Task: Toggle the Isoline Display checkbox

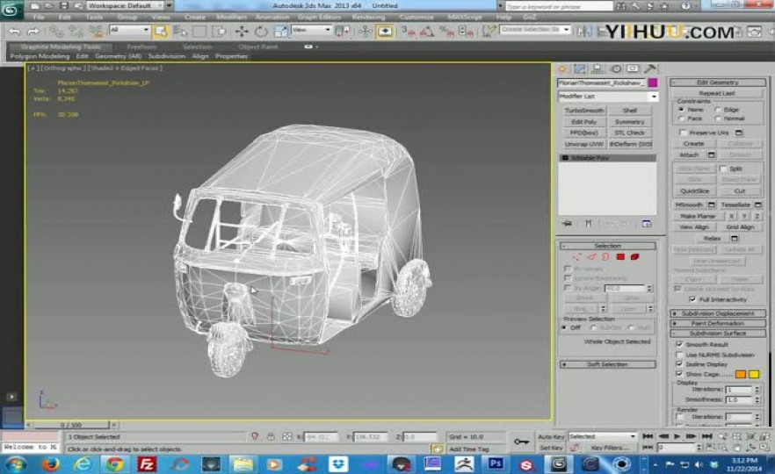Action: 679,364
